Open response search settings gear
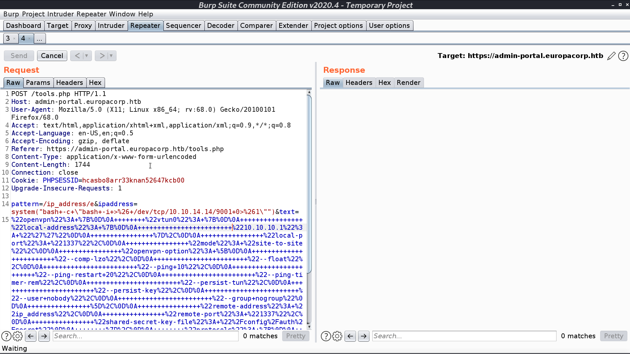 click(337, 336)
